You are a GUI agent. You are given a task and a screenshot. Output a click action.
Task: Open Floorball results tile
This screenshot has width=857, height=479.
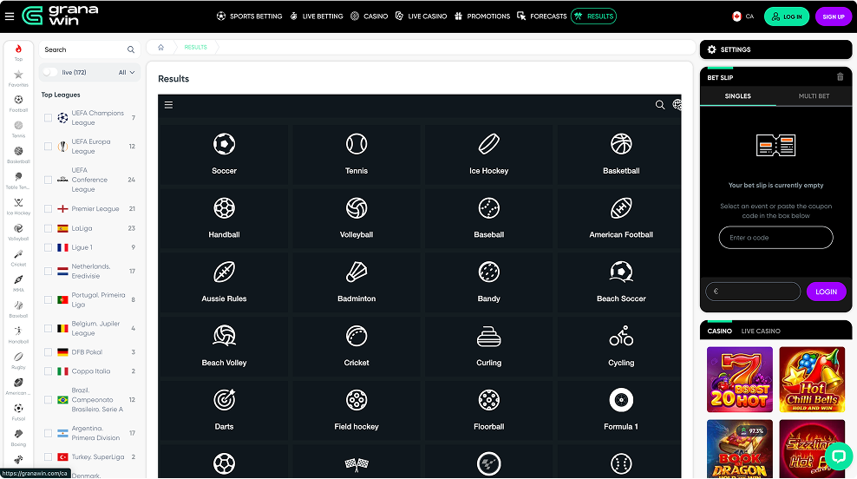pyautogui.click(x=488, y=410)
